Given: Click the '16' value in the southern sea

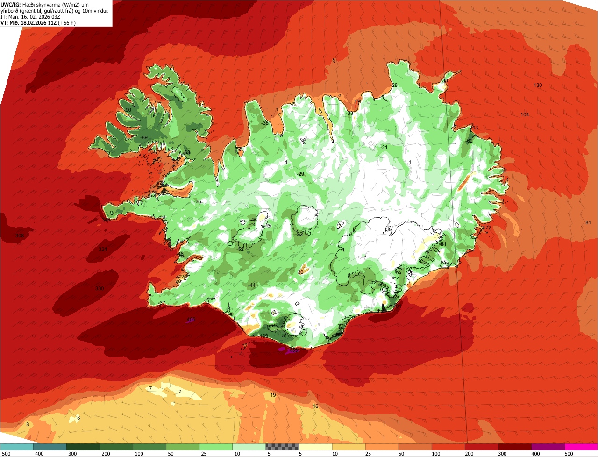Looking at the screenshot, I should click(x=315, y=406).
